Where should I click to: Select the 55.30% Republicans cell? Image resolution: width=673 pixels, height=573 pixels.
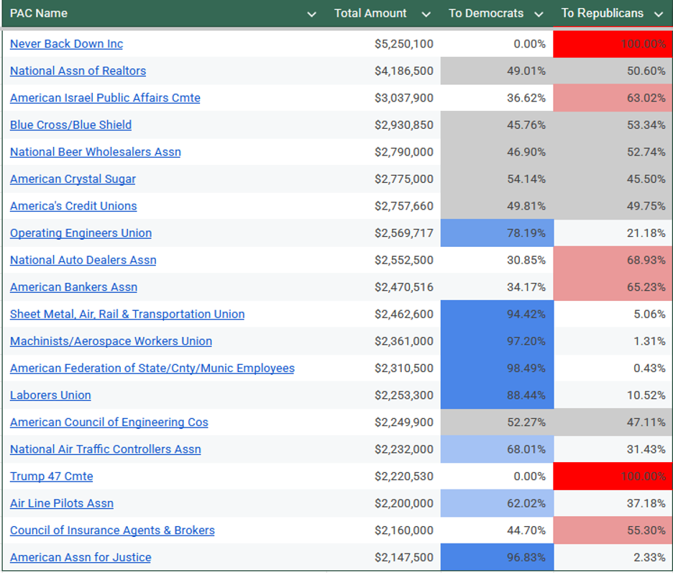pyautogui.click(x=613, y=531)
